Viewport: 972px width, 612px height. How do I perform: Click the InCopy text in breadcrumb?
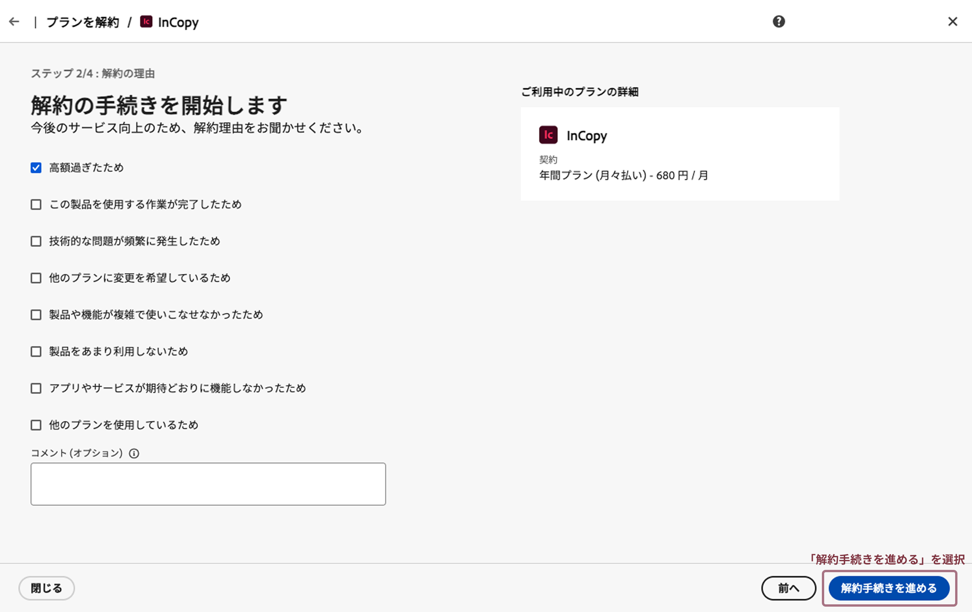tap(178, 22)
